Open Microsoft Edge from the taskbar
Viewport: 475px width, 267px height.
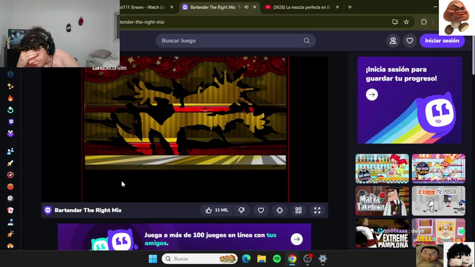coord(246,259)
